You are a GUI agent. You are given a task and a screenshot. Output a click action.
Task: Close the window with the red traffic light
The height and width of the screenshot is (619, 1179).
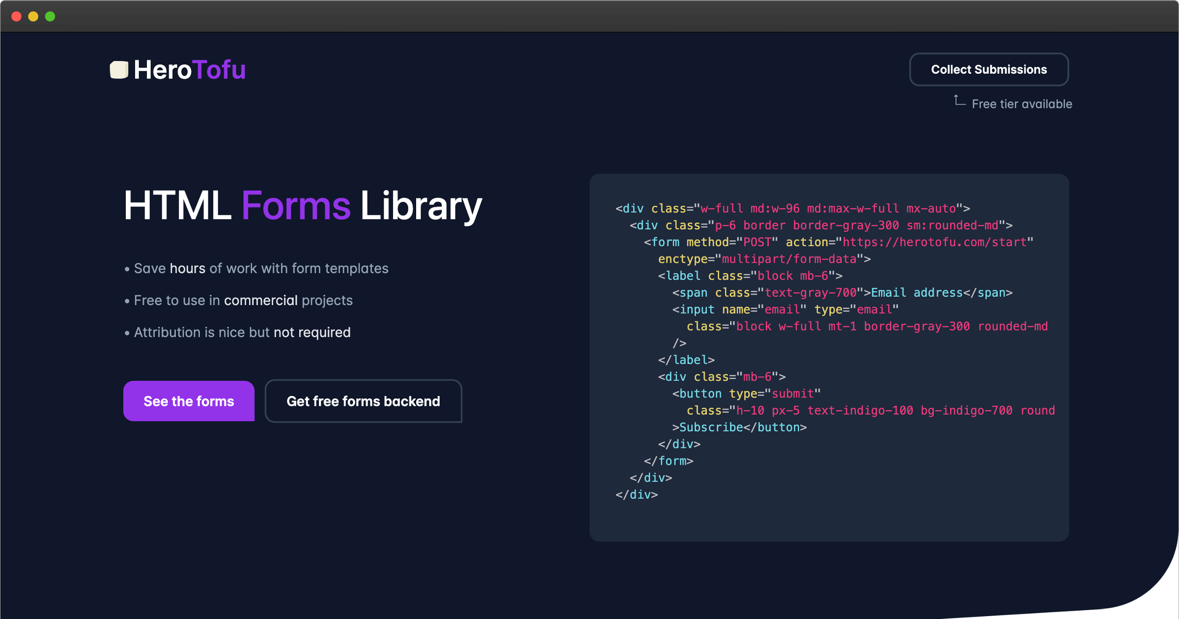(x=16, y=16)
